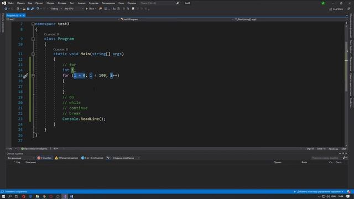
Task: Open the Windows Start menu
Action: tap(3, 197)
